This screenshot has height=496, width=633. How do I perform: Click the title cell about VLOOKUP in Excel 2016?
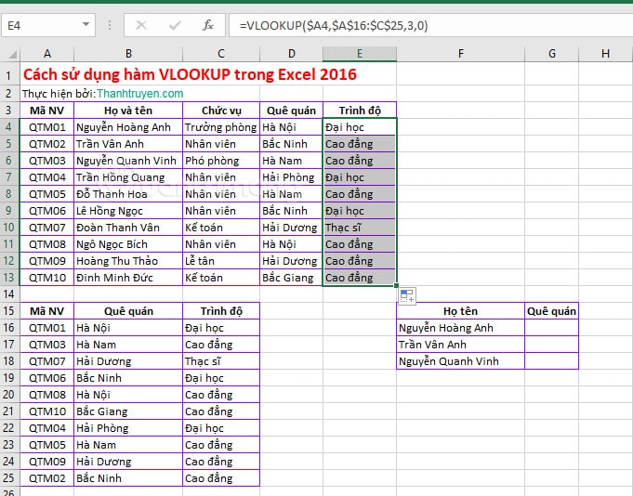(191, 74)
